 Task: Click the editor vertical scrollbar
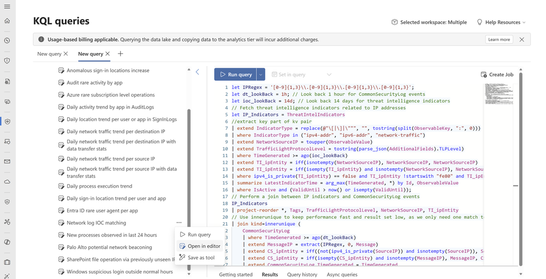click(520, 170)
